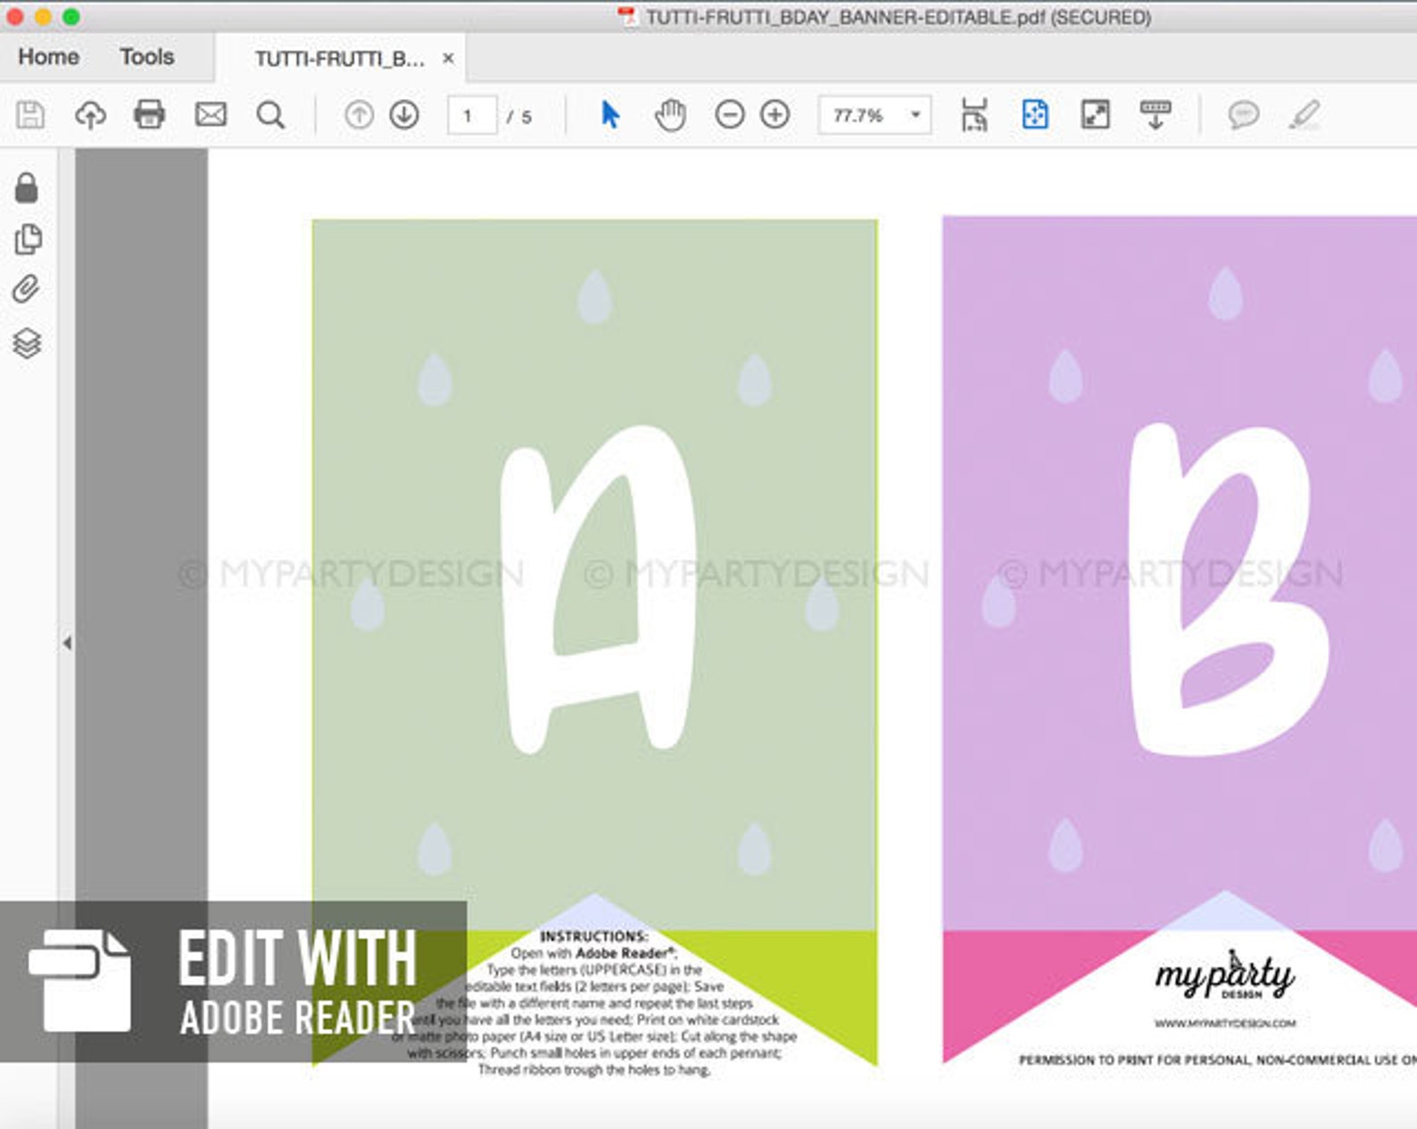Go to next page arrow
This screenshot has width=1417, height=1129.
pyautogui.click(x=404, y=115)
